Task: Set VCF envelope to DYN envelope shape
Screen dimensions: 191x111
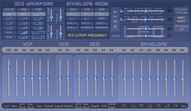Action: tap(87, 23)
